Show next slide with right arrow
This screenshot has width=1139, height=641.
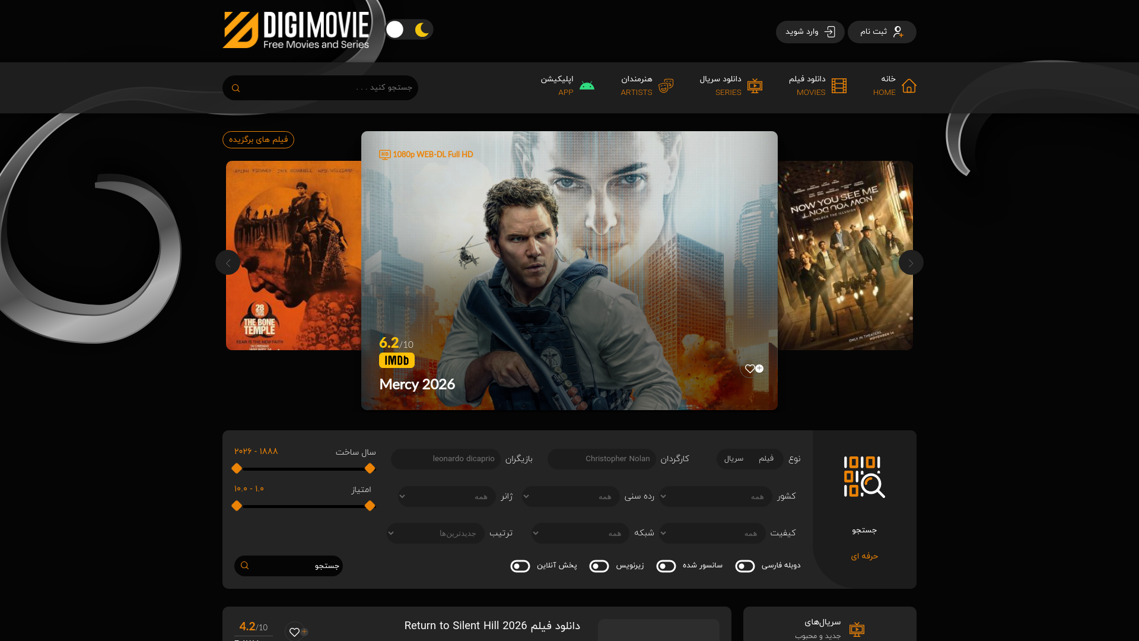click(x=911, y=262)
